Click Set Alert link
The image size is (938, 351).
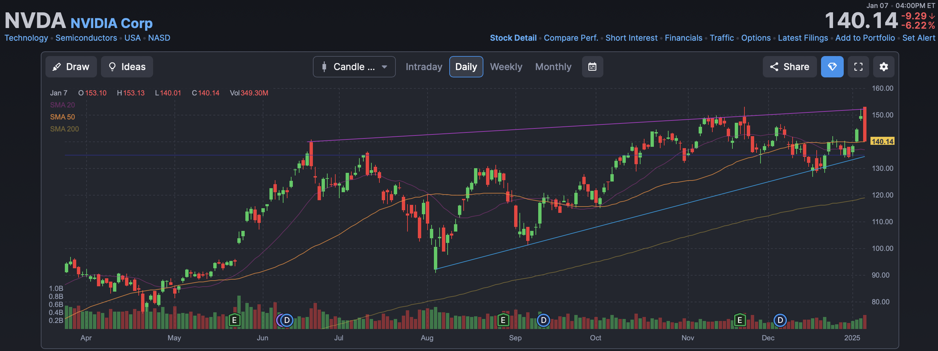click(x=918, y=38)
